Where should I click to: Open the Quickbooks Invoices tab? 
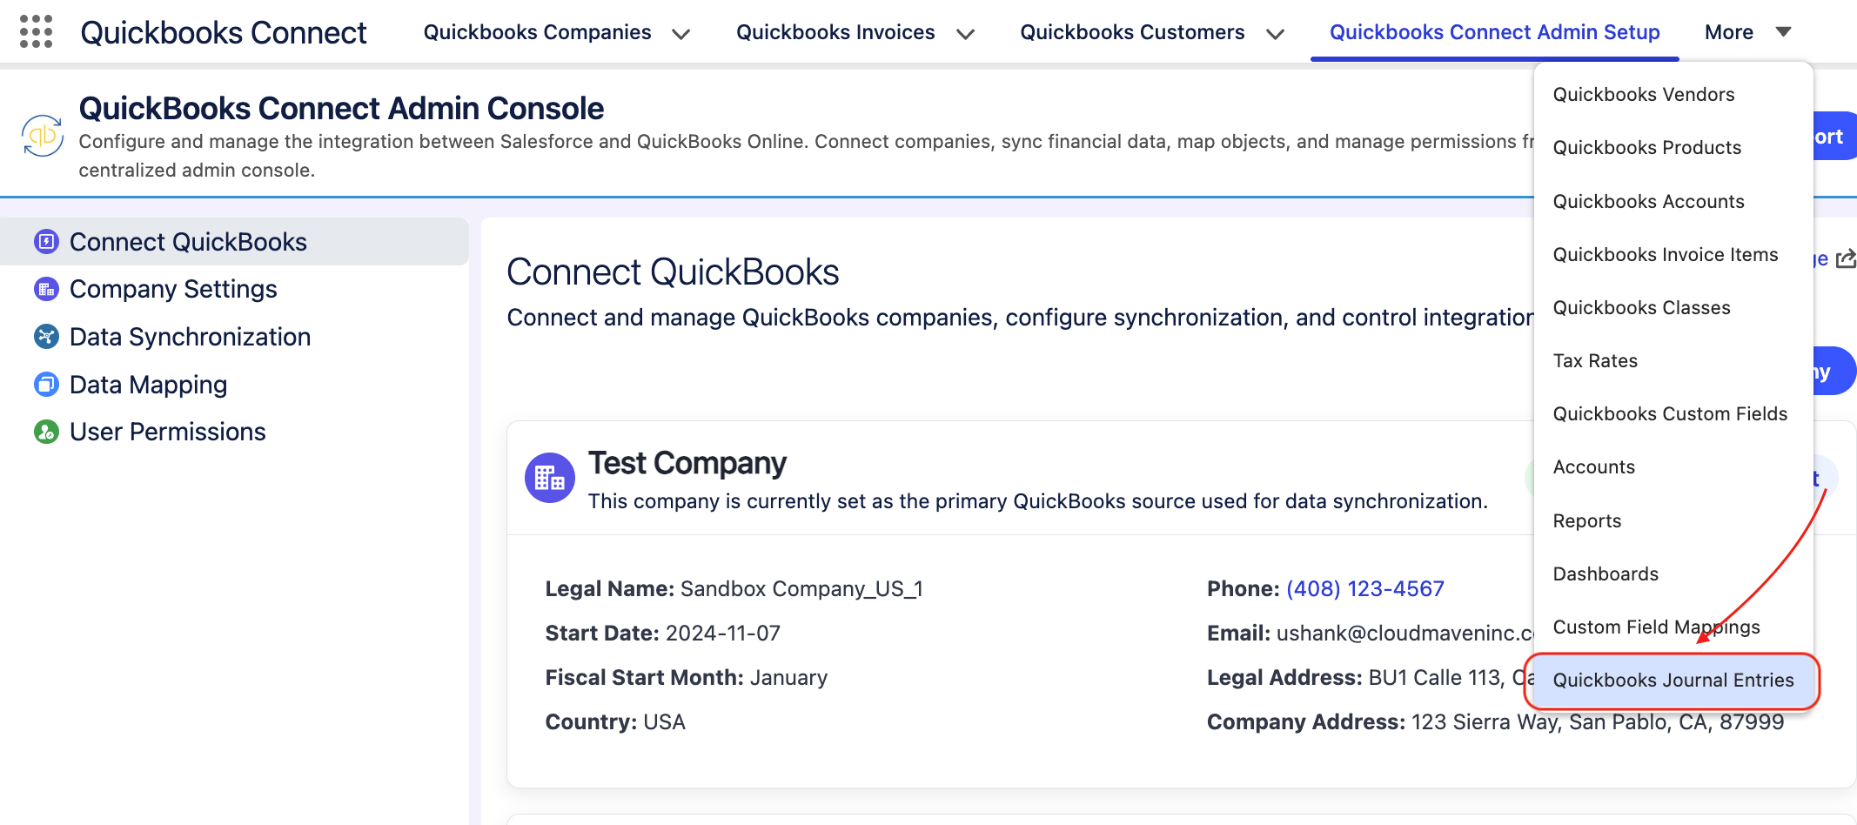tap(835, 32)
